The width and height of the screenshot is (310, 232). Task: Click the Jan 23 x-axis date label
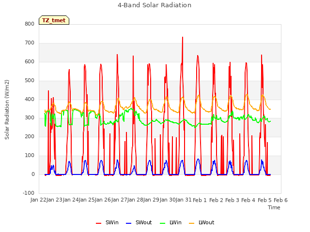[x=54, y=200]
